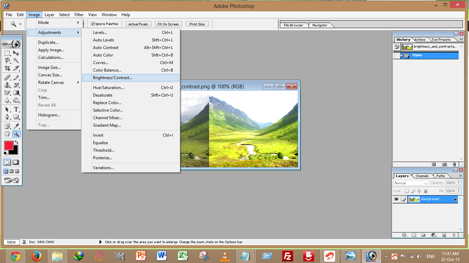Toggle the lock position icon on Layers panel
Image resolution: width=469 pixels, height=263 pixels.
[x=419, y=191]
